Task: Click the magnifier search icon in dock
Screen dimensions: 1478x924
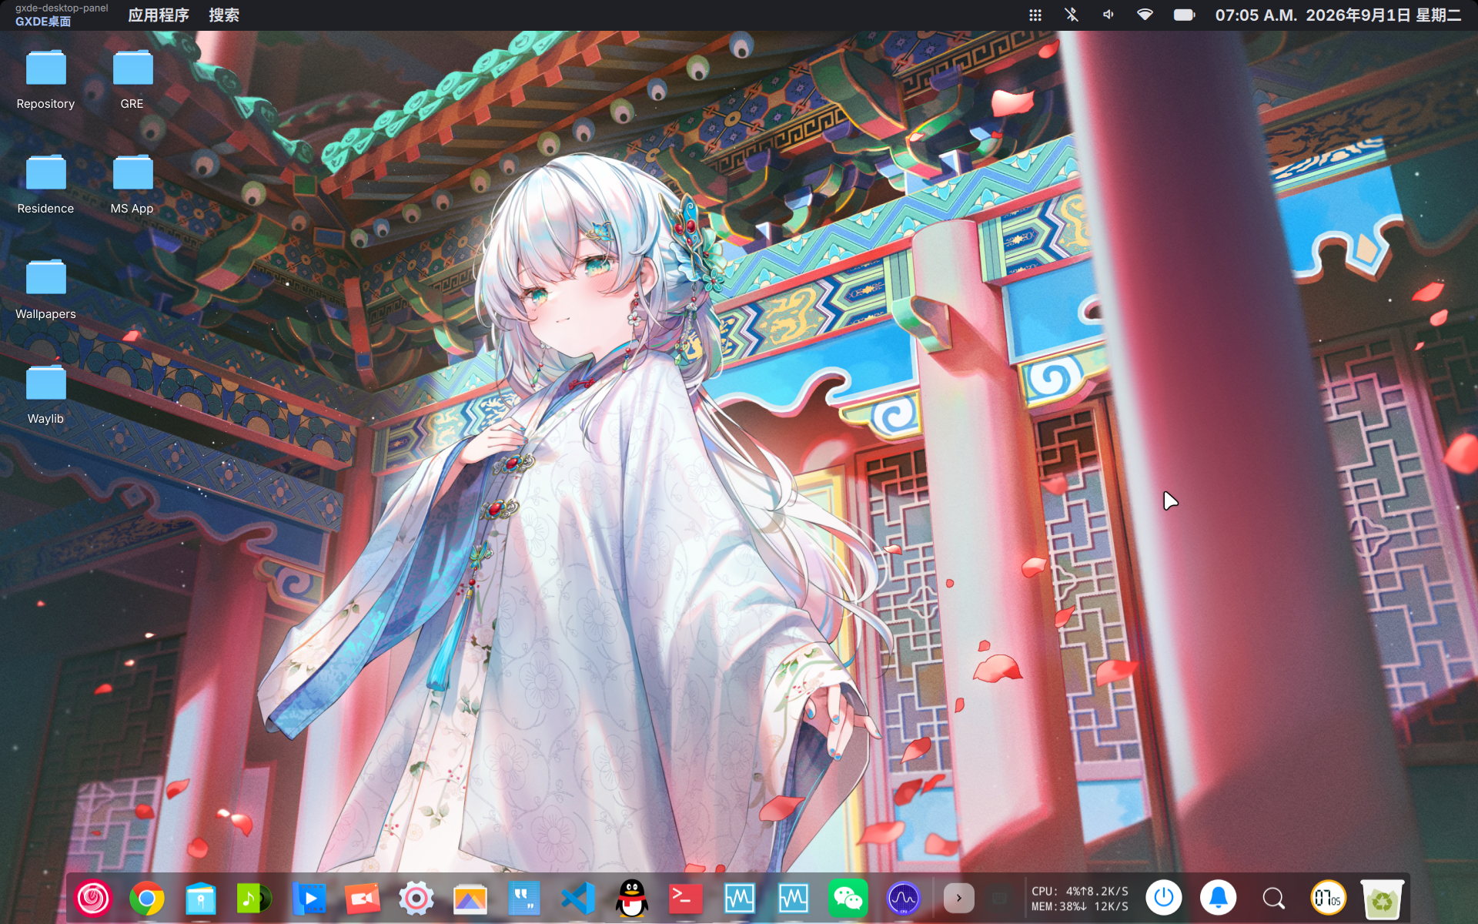Action: coord(1273,898)
